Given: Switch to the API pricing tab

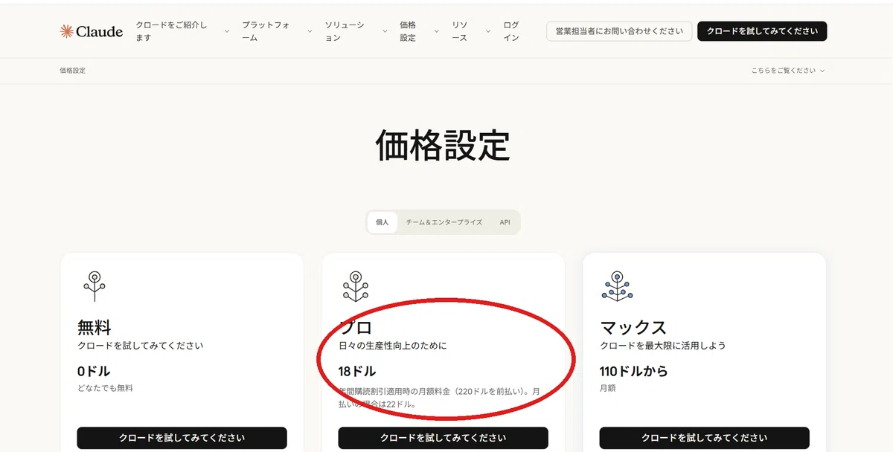Looking at the screenshot, I should point(505,222).
